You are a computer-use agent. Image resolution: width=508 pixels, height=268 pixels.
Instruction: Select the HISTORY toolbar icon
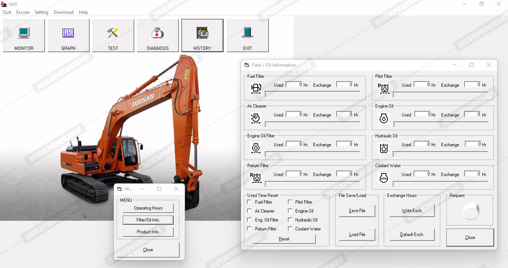click(x=202, y=33)
